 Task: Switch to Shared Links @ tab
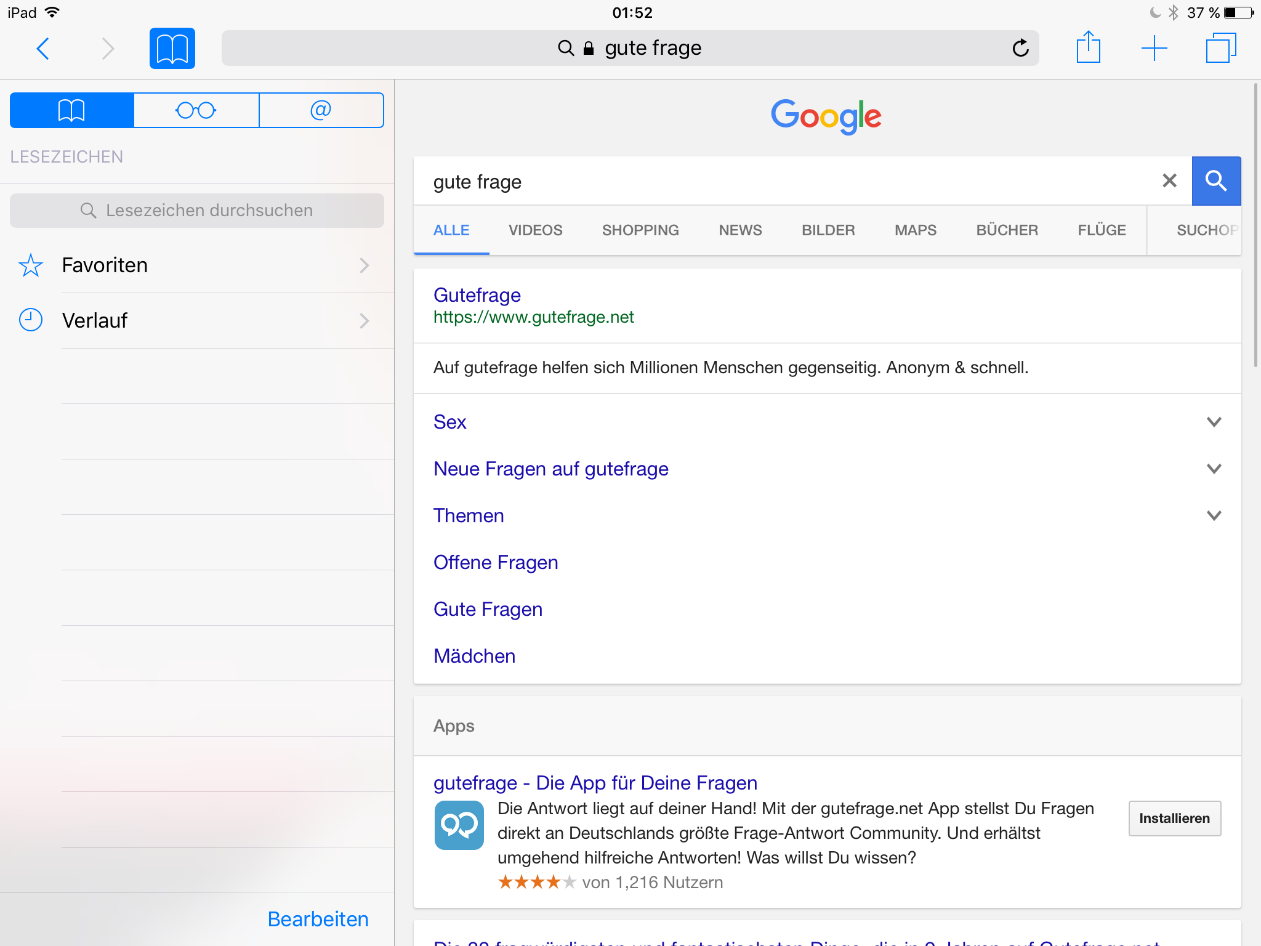click(321, 110)
